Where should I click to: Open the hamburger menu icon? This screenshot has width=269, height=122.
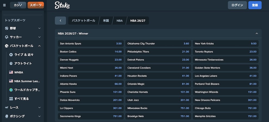click(4, 5)
